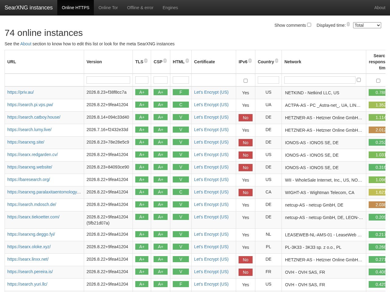
Task: Open Let's Encrypt certificate link for baresearch.org
Action: point(211,179)
